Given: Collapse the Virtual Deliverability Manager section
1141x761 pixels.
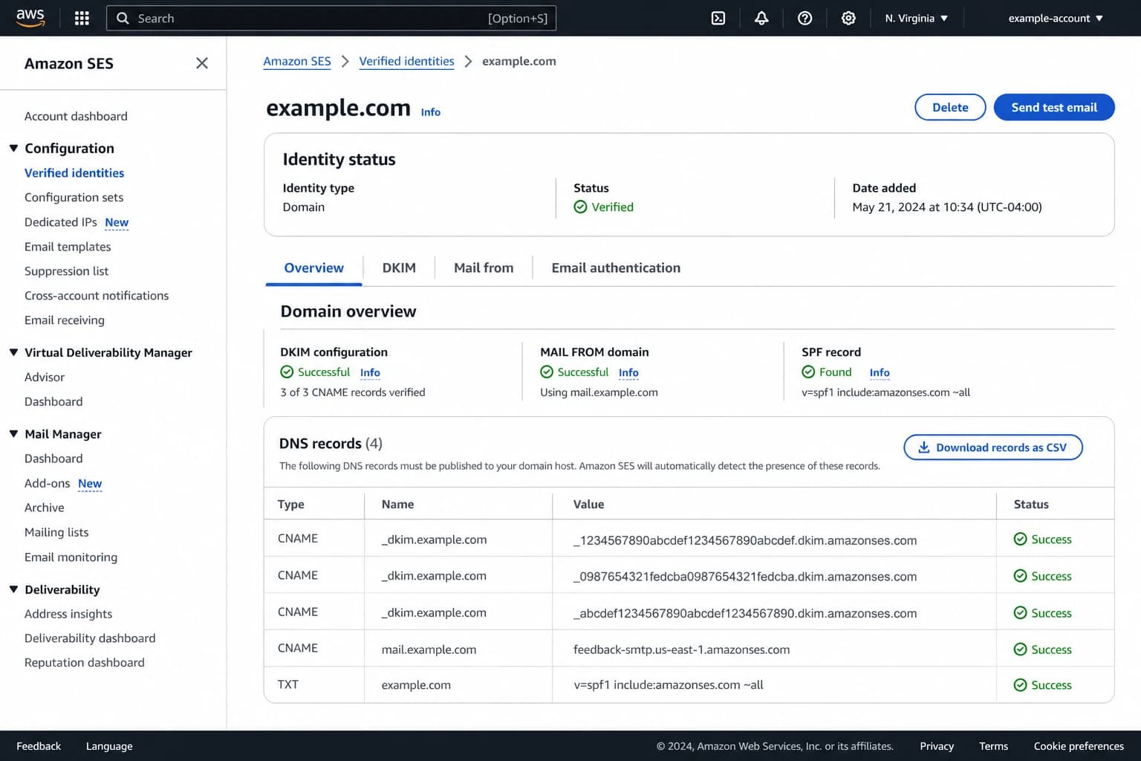Looking at the screenshot, I should (13, 352).
